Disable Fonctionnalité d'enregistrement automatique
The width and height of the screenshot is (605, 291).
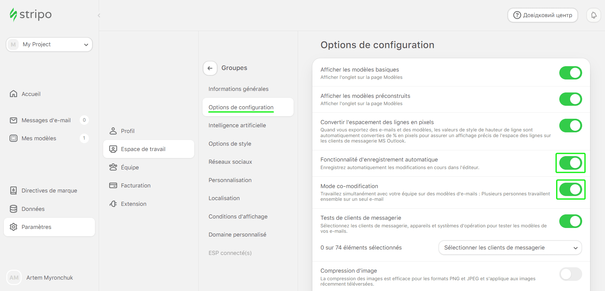pos(570,163)
